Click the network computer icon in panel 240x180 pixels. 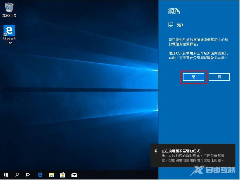pyautogui.click(x=170, y=25)
